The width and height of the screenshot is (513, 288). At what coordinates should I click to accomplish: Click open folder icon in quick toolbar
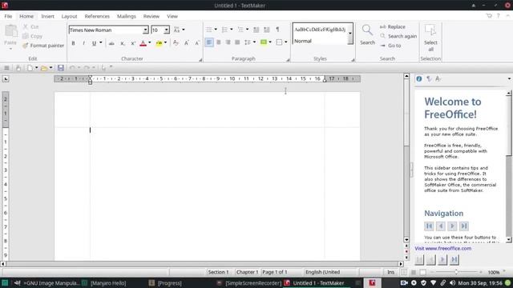tap(44, 68)
